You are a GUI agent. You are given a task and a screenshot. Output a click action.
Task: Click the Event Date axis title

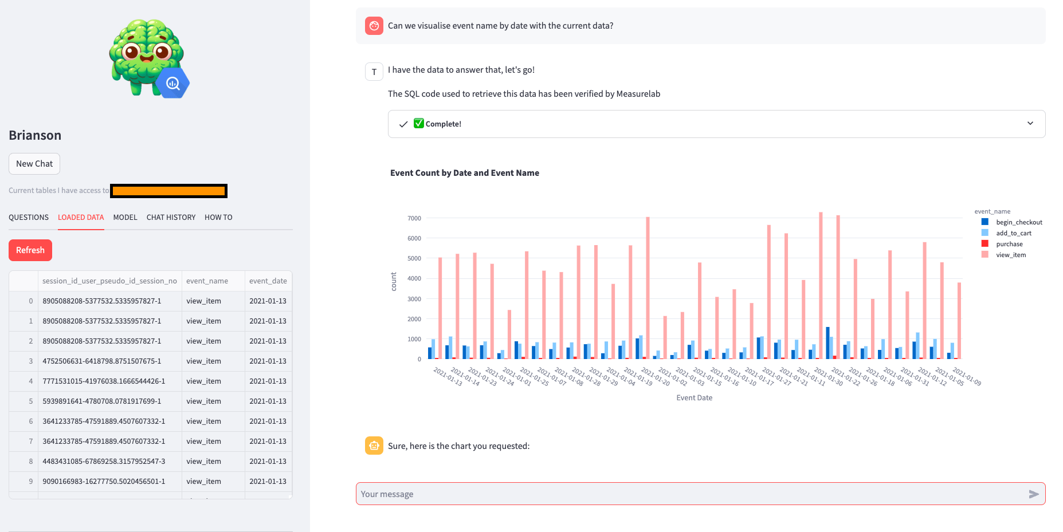tap(695, 397)
